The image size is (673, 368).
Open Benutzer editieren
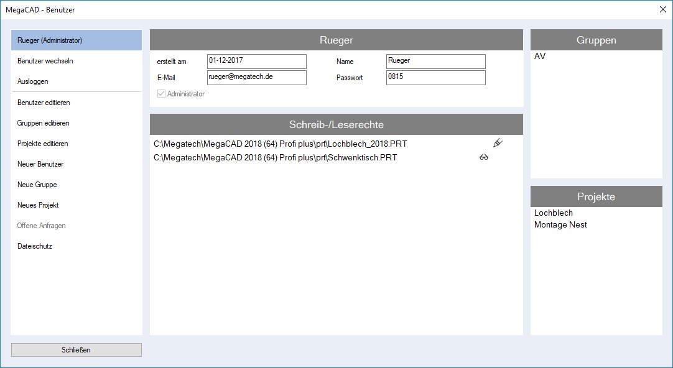77,103
